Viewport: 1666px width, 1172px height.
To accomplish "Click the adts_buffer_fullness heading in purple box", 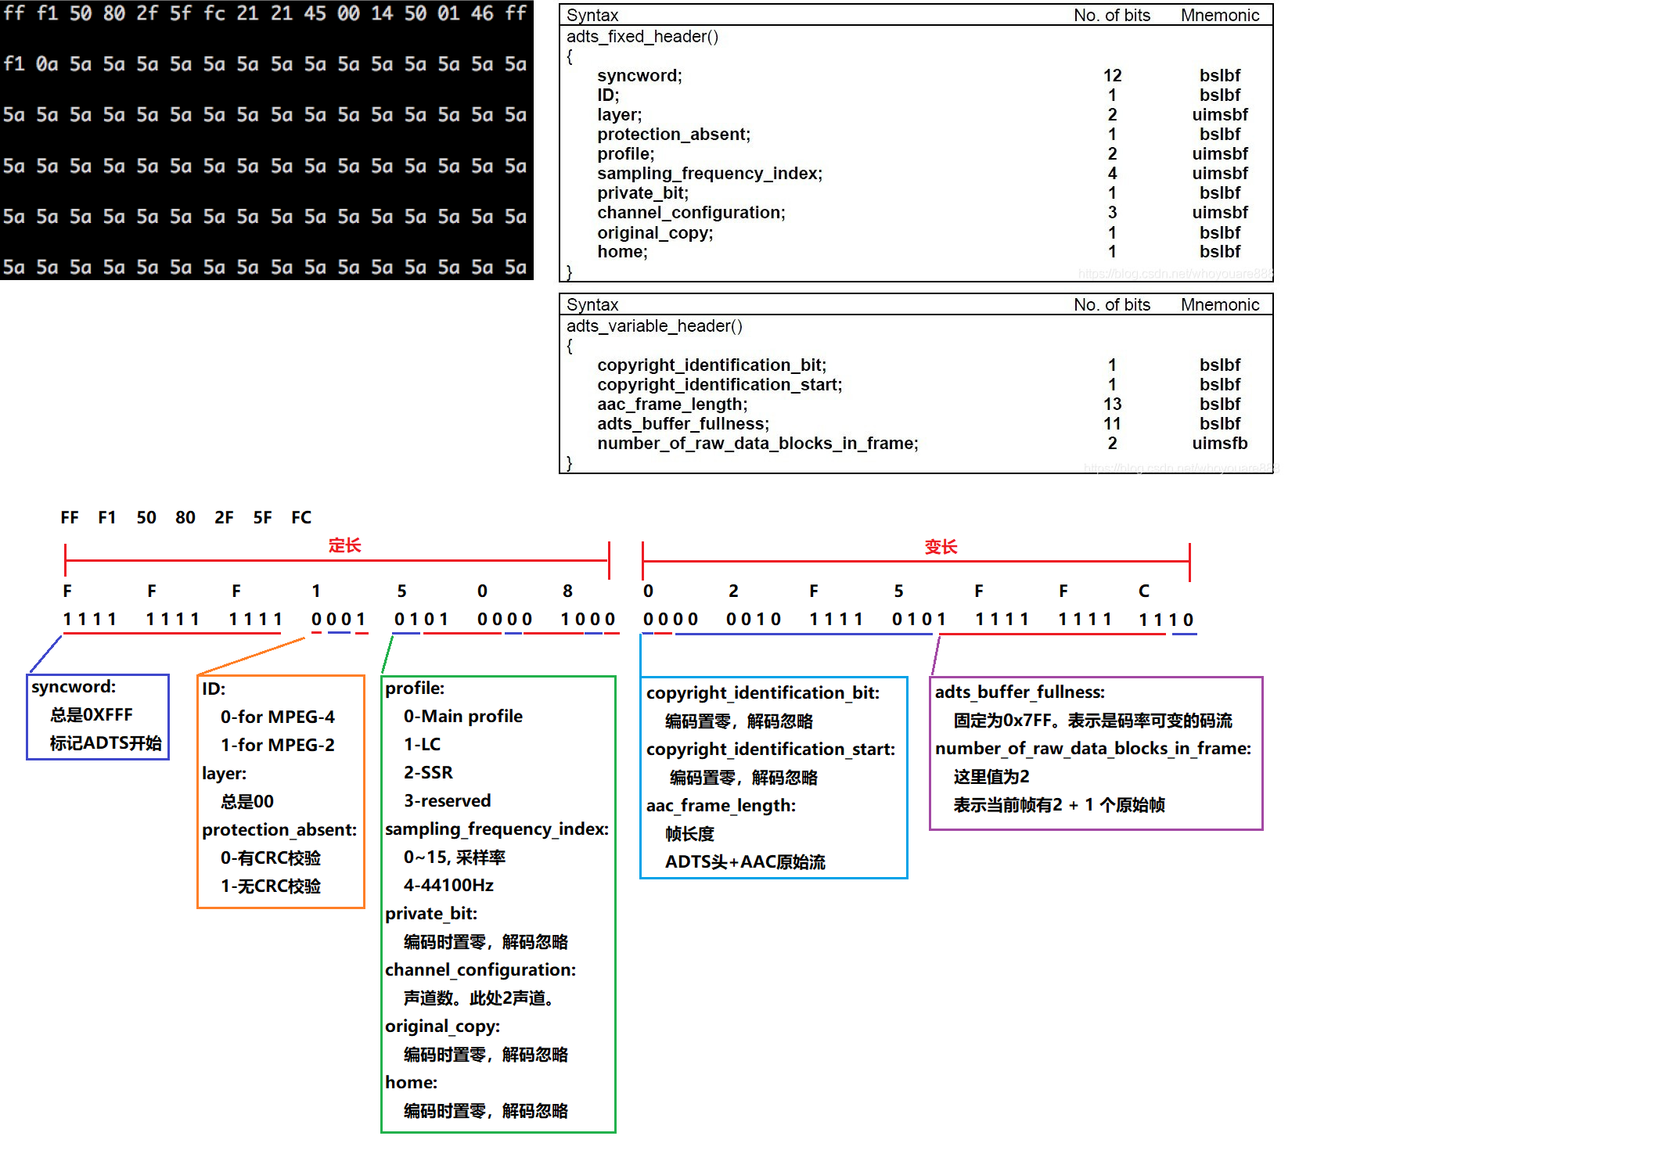I will 1020,692.
